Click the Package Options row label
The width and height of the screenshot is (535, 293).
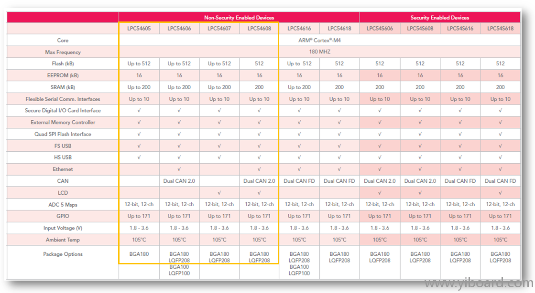point(63,254)
